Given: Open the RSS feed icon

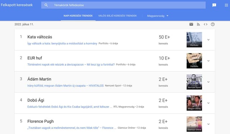Looking at the screenshot, I should pyautogui.click(x=198, y=24).
